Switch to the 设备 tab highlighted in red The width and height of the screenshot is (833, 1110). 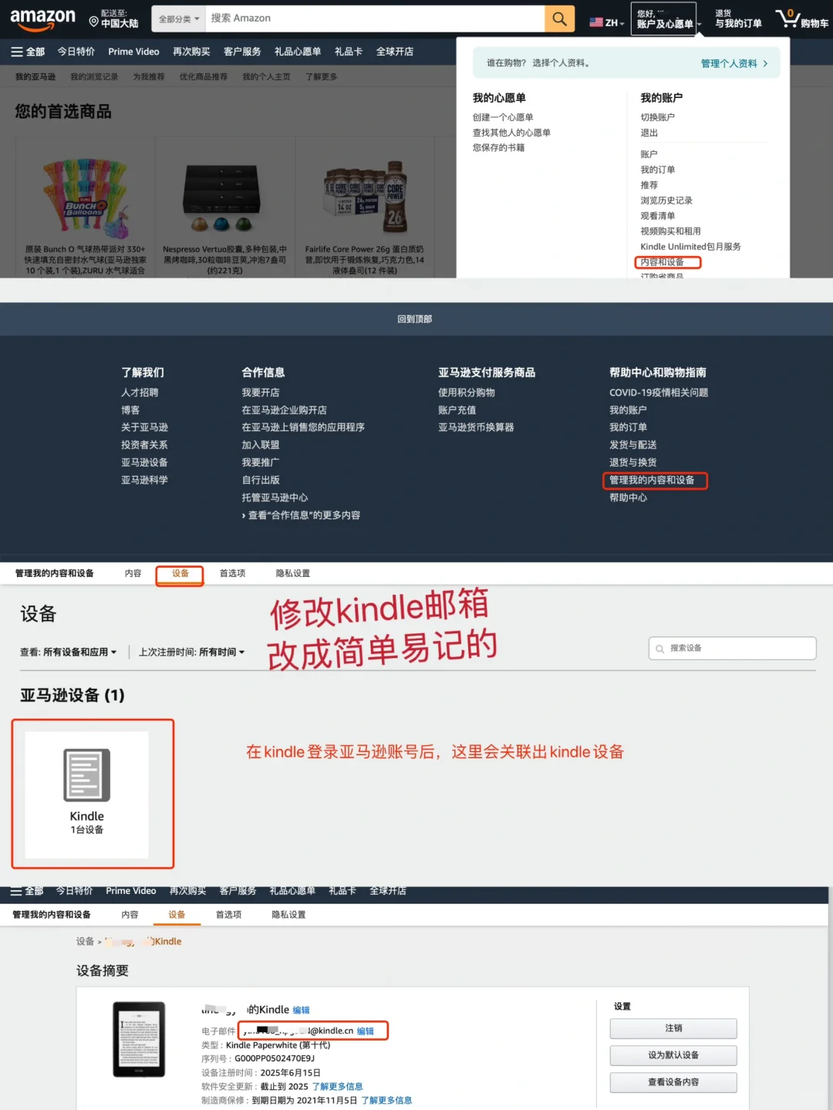pos(180,573)
